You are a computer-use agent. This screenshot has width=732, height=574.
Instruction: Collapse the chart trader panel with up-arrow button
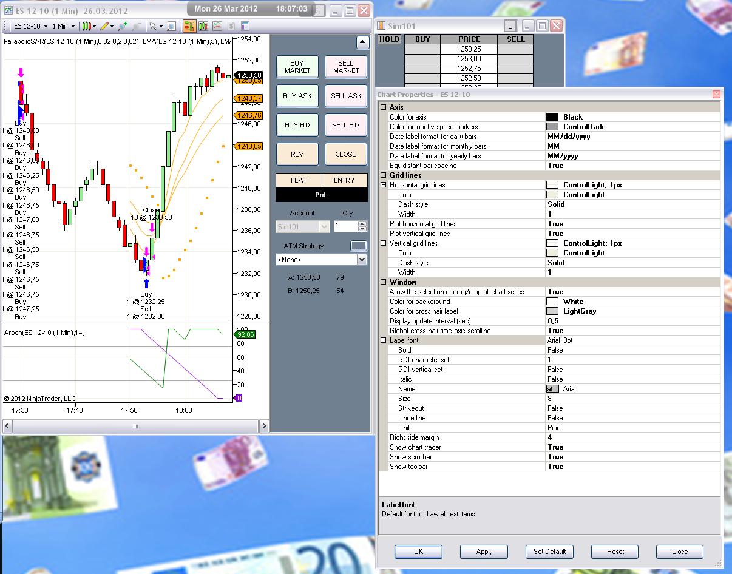click(362, 42)
